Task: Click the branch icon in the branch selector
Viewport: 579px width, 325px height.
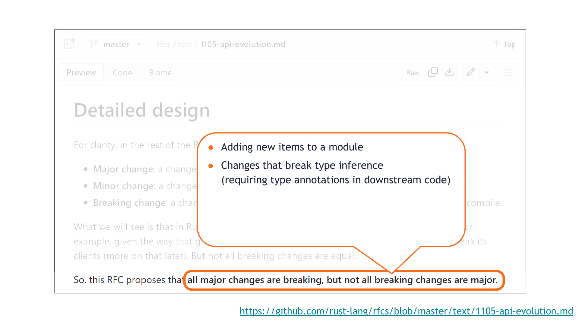Action: click(x=93, y=44)
